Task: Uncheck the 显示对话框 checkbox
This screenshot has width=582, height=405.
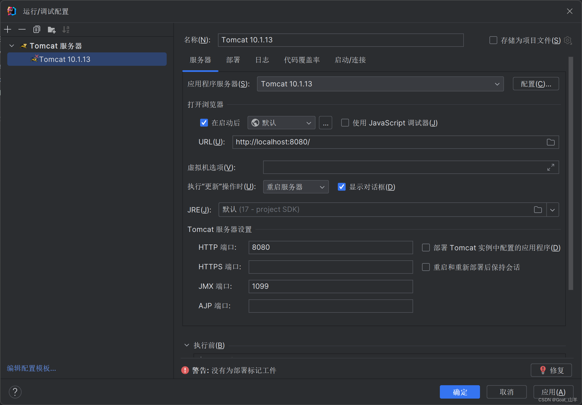Action: [341, 187]
